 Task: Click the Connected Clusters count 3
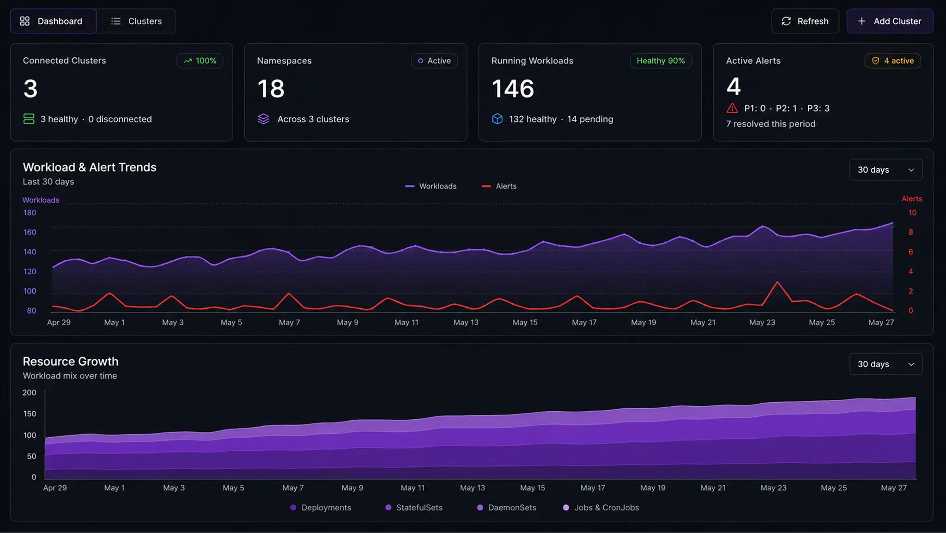click(30, 88)
